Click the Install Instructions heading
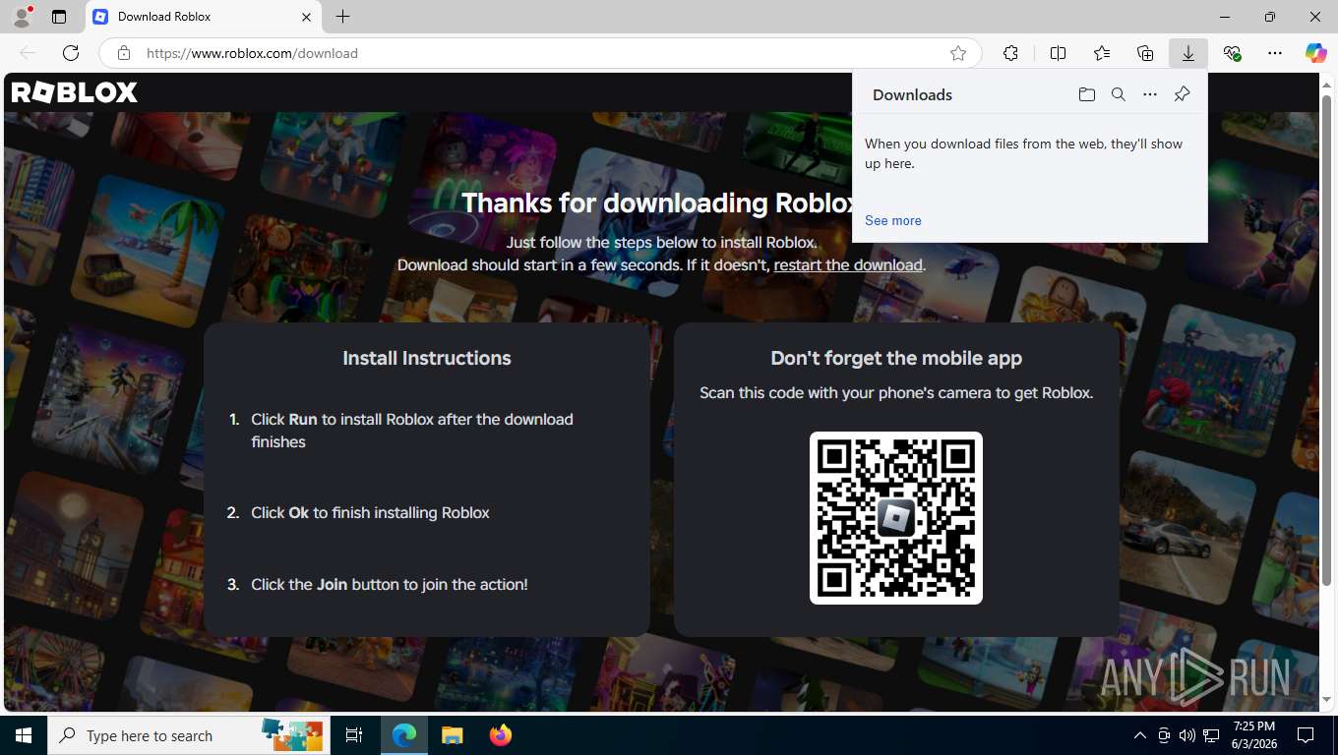The image size is (1338, 755). click(x=427, y=358)
